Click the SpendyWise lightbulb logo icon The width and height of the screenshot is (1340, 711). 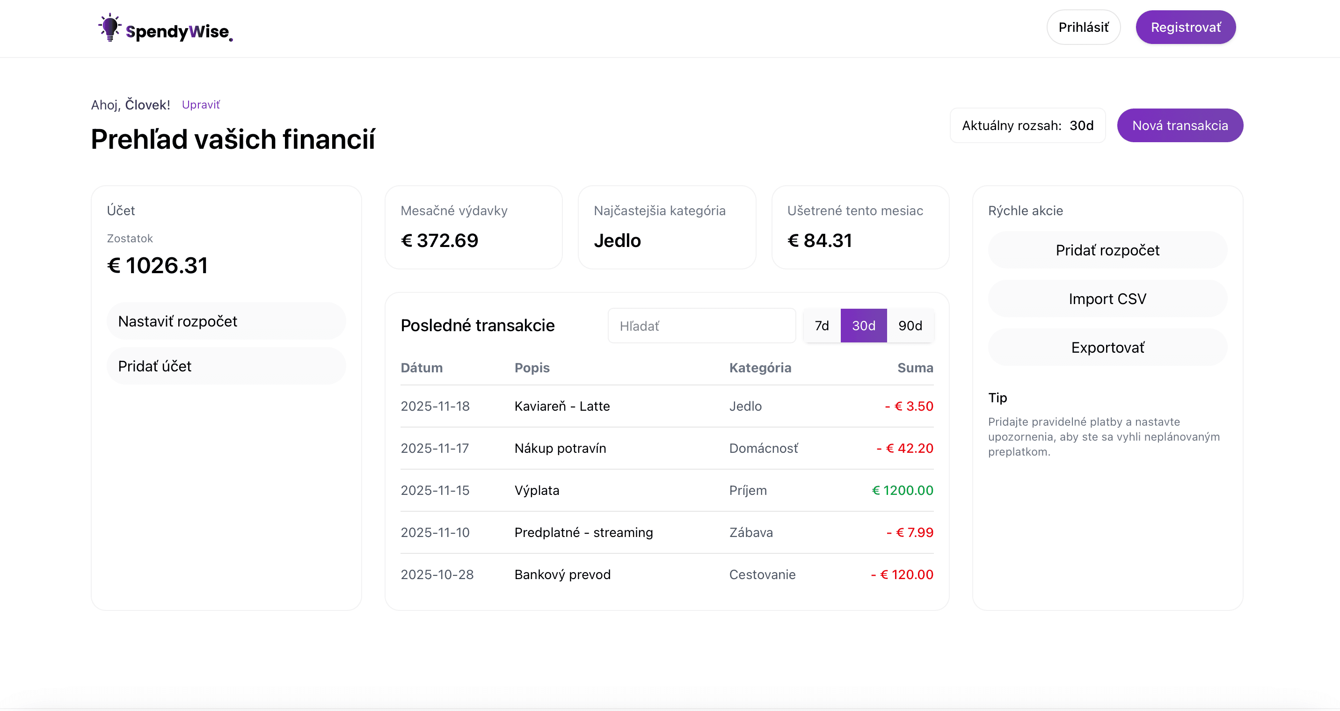pyautogui.click(x=110, y=28)
